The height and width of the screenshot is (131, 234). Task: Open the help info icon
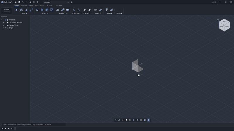[37, 2]
